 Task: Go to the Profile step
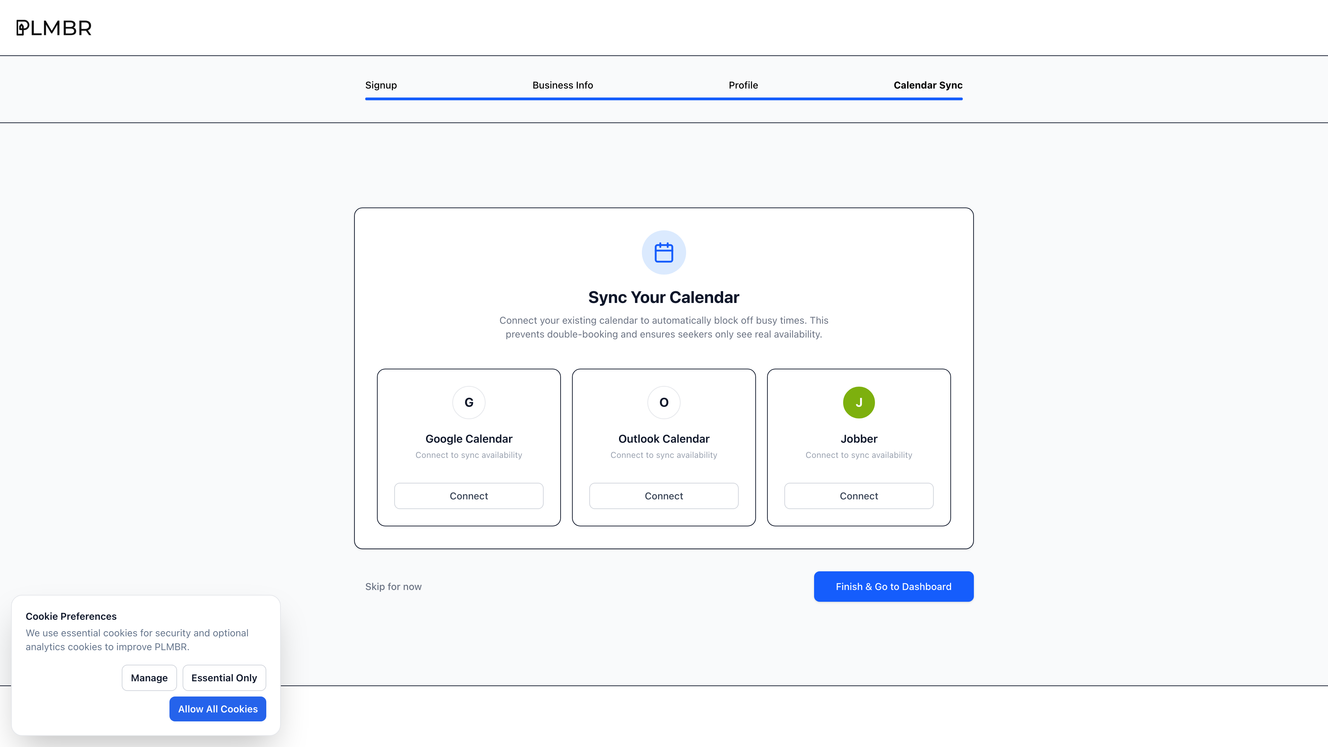pos(743,85)
